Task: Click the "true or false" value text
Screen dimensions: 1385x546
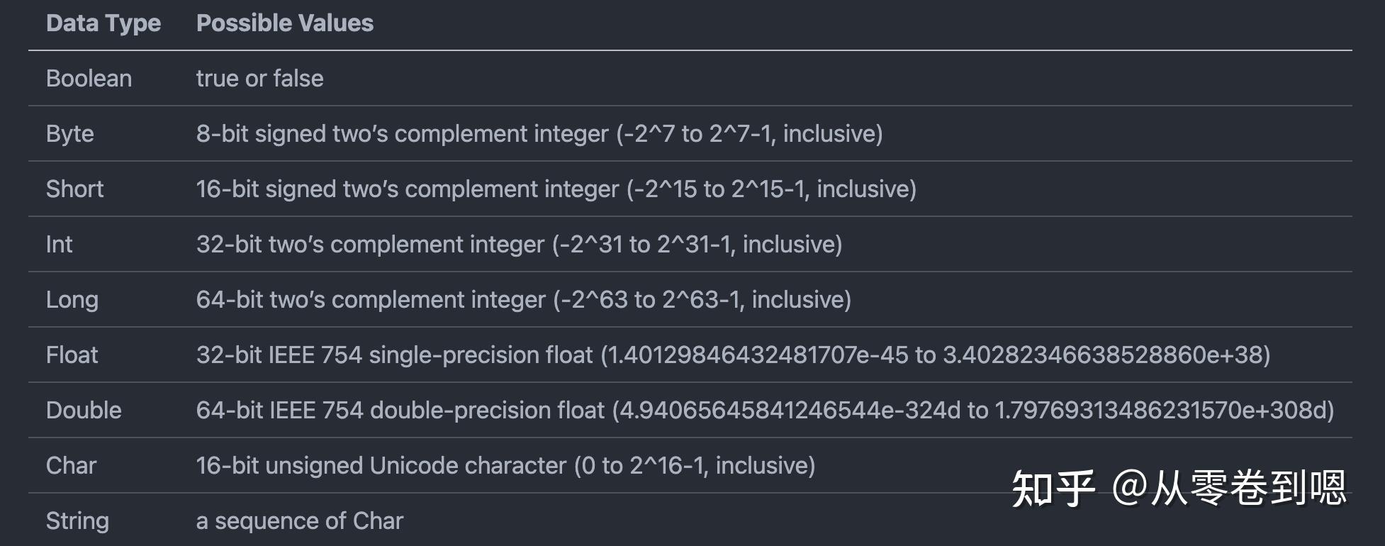Action: click(259, 79)
